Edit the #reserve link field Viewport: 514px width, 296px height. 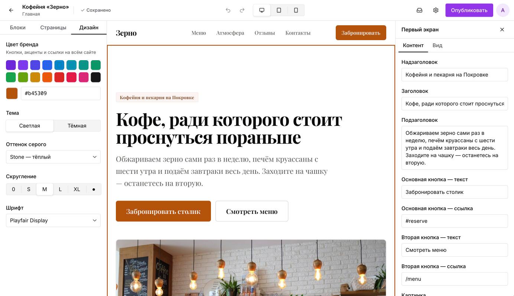click(x=455, y=221)
